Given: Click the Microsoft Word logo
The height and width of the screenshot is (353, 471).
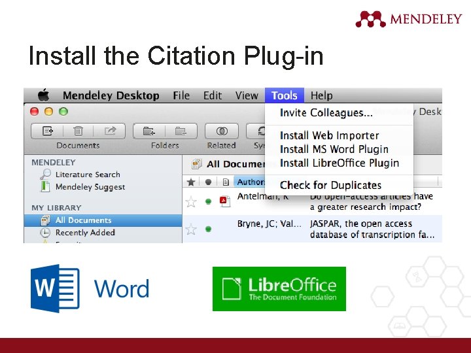Looking at the screenshot, I should [55, 288].
